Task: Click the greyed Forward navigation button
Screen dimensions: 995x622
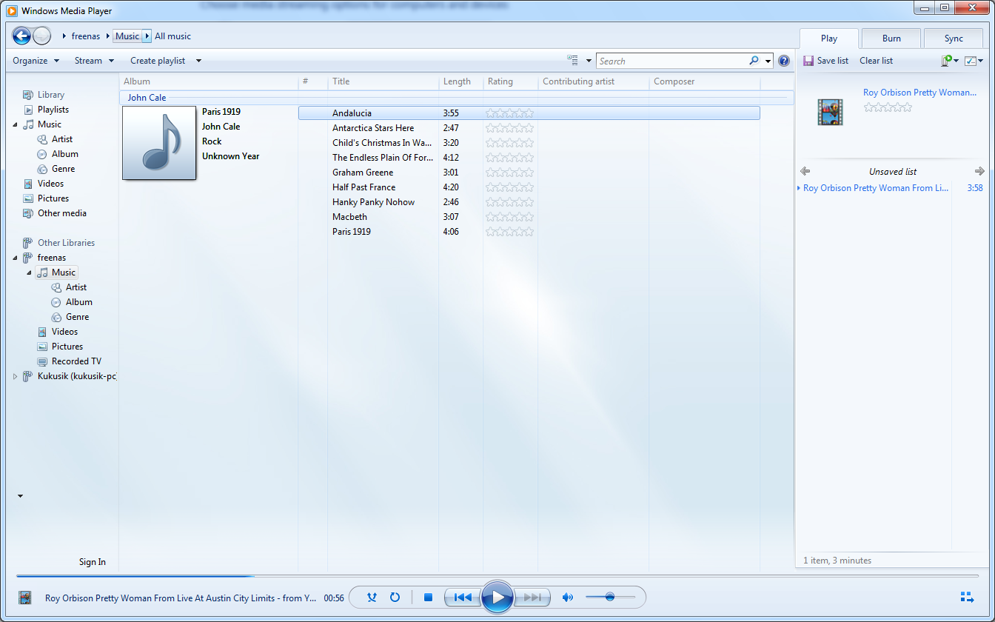Action: (41, 36)
